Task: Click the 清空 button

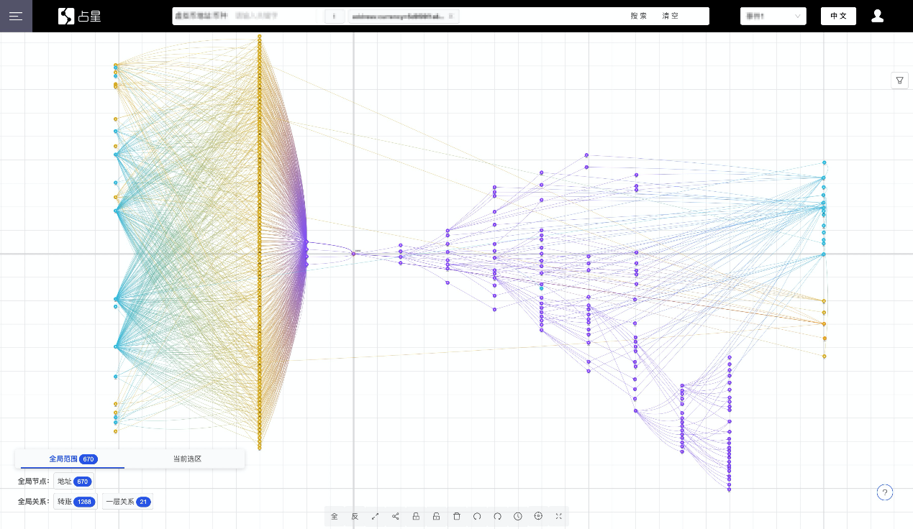Action: (x=671, y=16)
